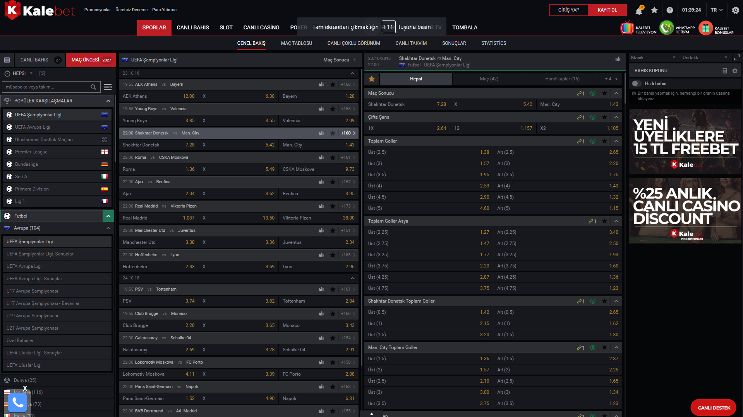Click the team search input field
The width and height of the screenshot is (743, 417).
coord(46,87)
